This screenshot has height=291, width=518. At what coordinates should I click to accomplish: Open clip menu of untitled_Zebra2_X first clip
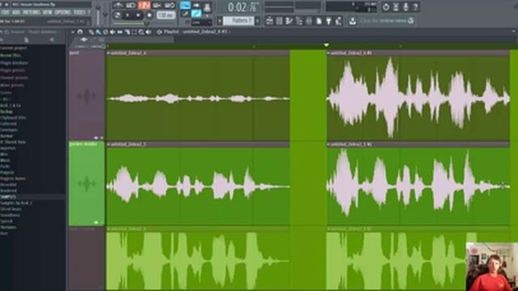(108, 53)
